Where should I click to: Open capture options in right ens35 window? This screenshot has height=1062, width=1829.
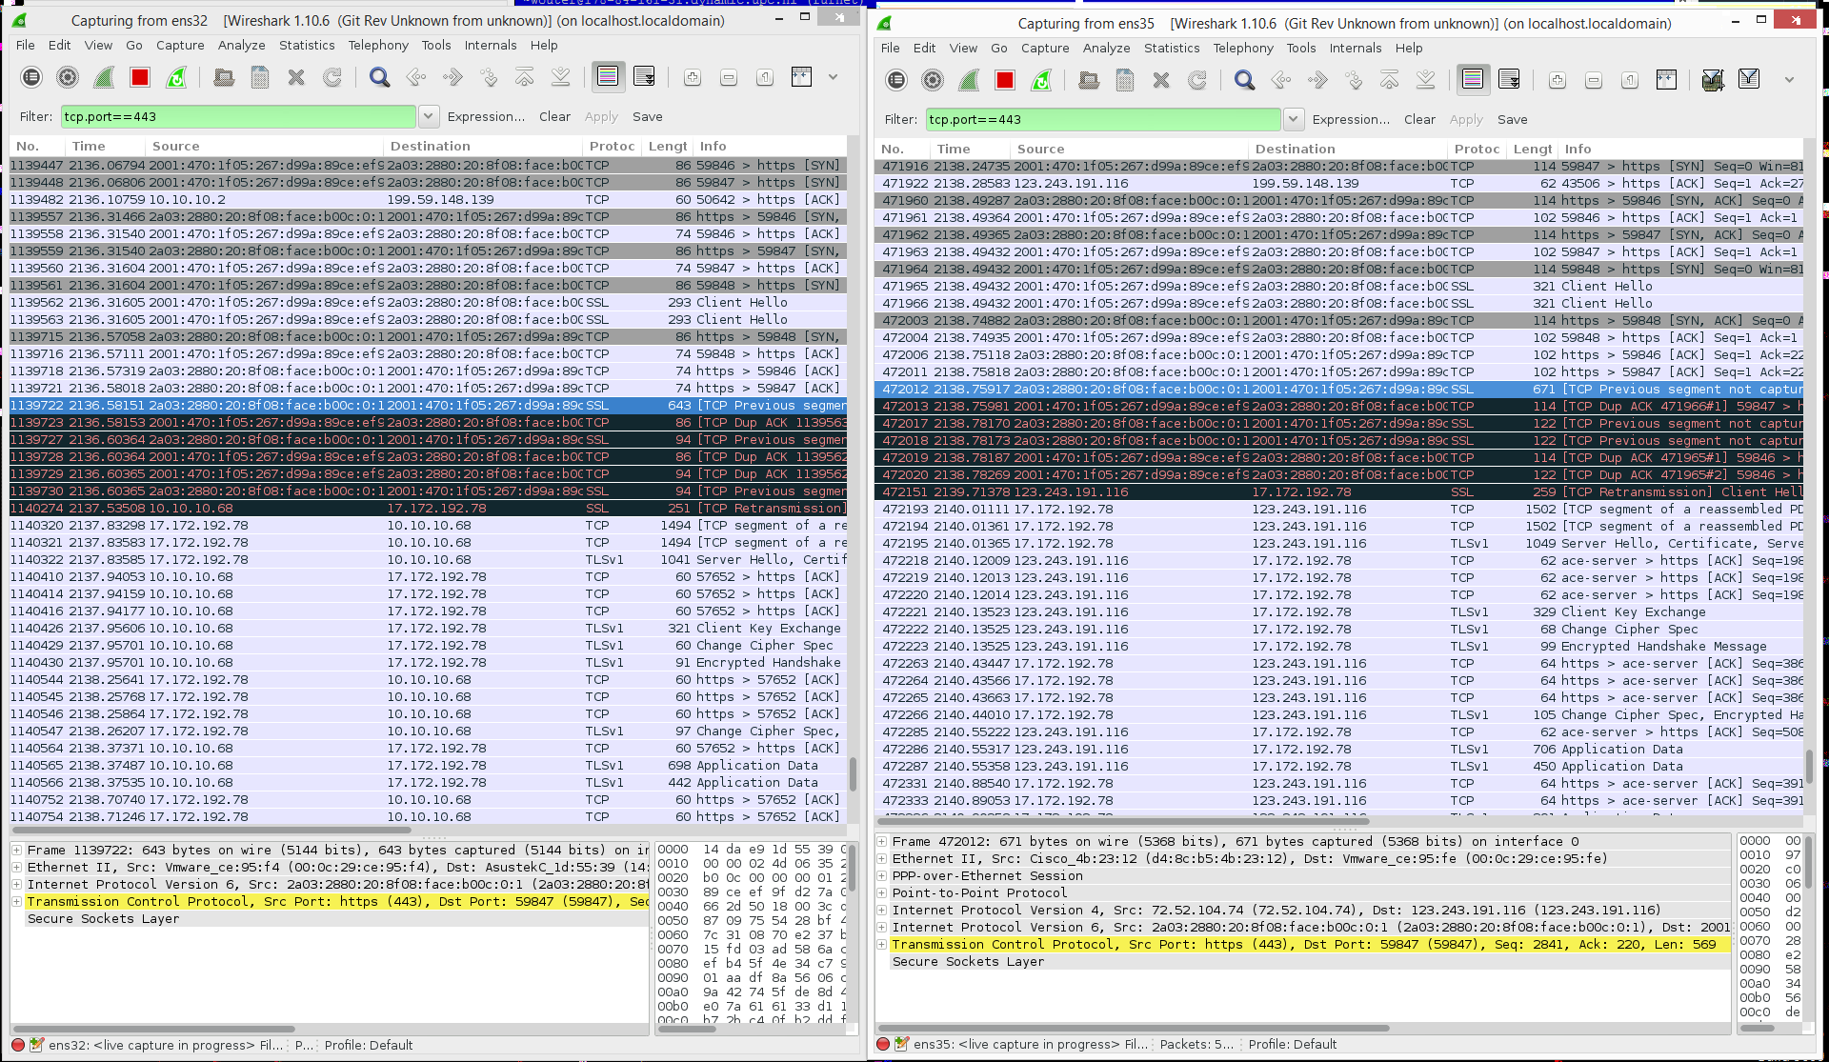(933, 81)
